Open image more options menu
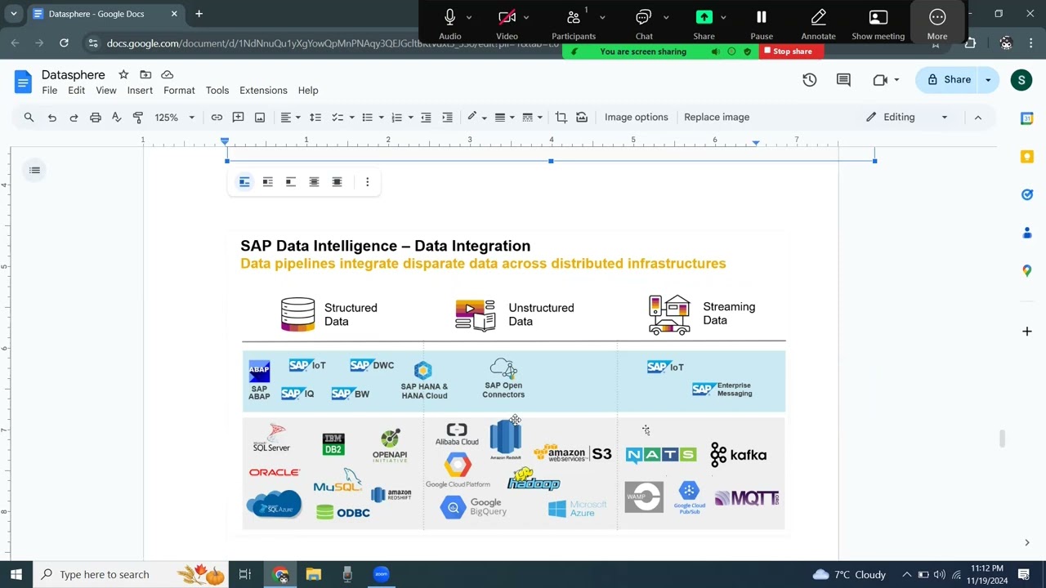Image resolution: width=1046 pixels, height=588 pixels. pyautogui.click(x=367, y=182)
